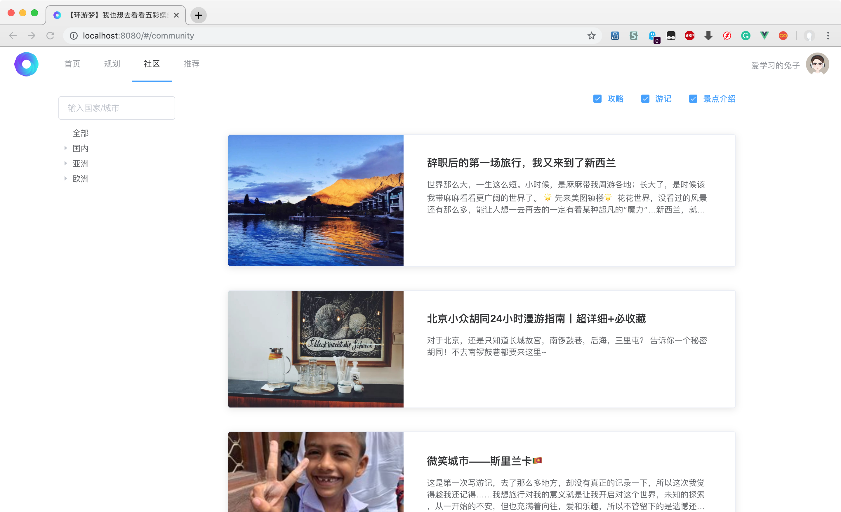Open Chrome's three-dot menu
Viewport: 841px width, 512px height.
point(828,36)
